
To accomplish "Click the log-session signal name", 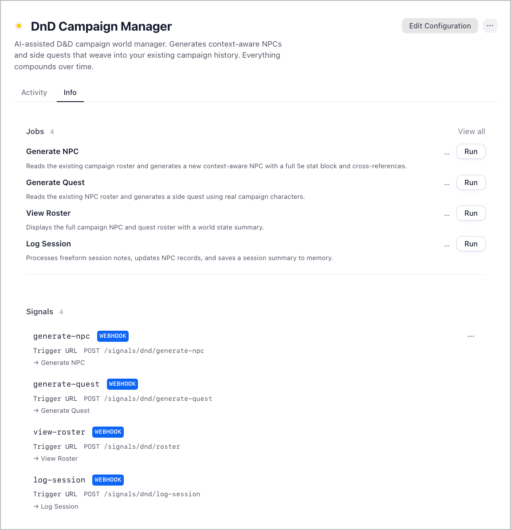I will 59,480.
